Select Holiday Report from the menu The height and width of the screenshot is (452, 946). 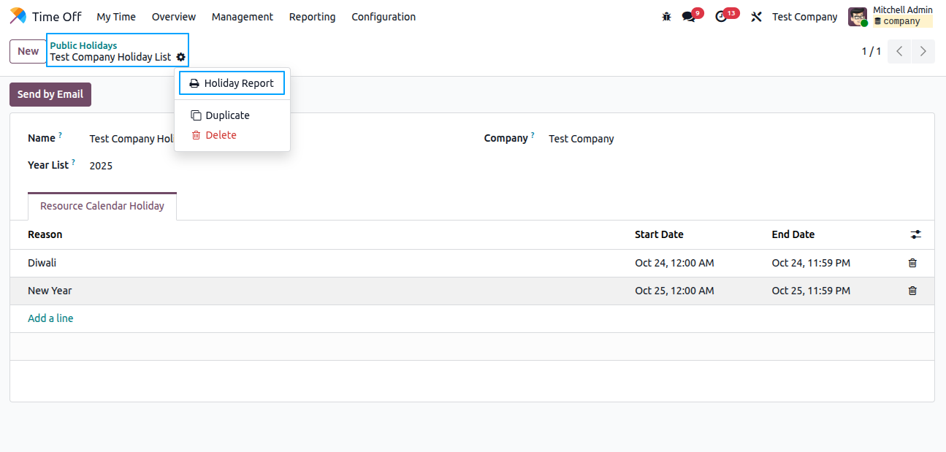coord(232,83)
